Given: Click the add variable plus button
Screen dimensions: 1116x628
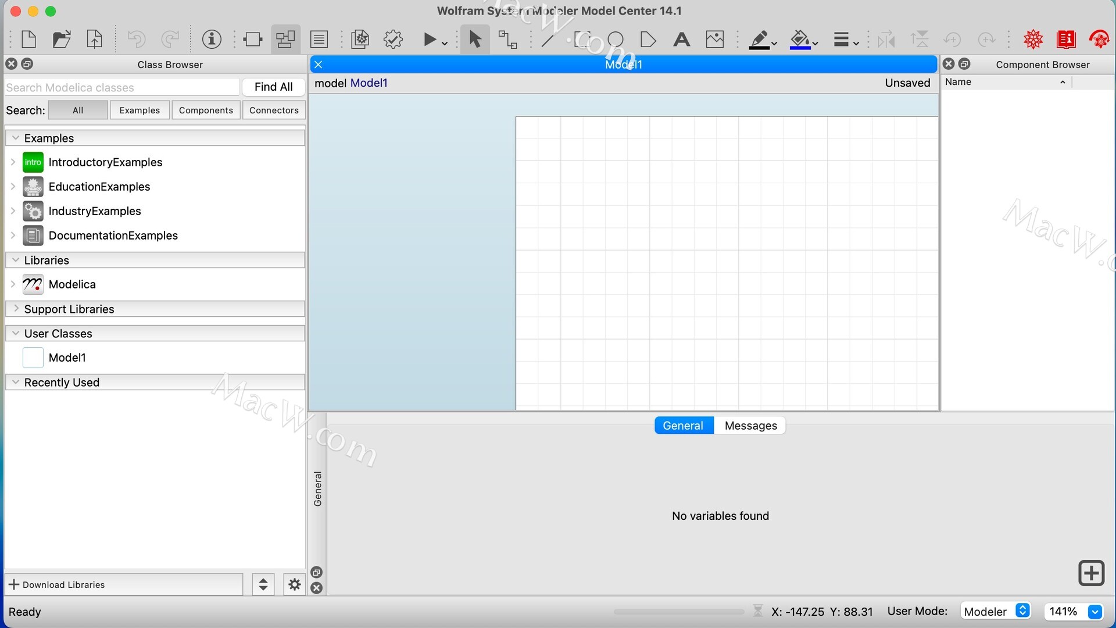Looking at the screenshot, I should click(x=1091, y=573).
